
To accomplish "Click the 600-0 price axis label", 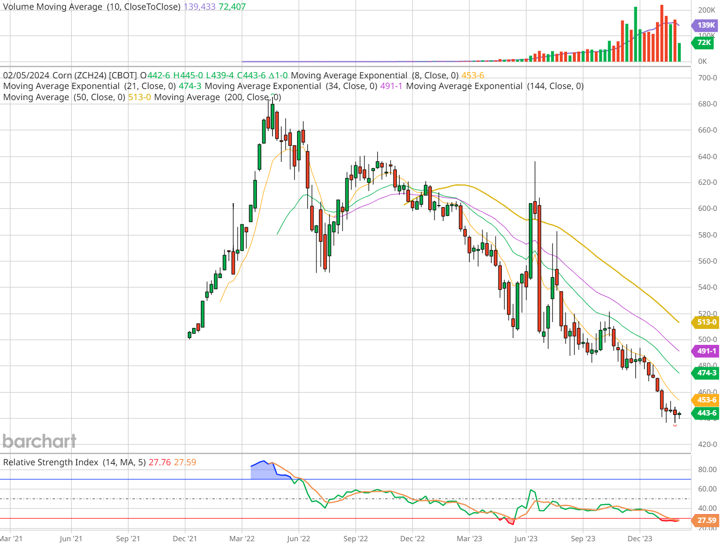I will pos(707,208).
